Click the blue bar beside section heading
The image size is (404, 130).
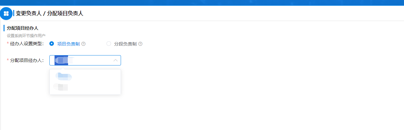point(4,28)
